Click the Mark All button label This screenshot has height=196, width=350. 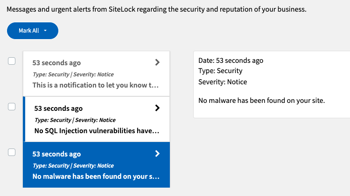point(29,31)
